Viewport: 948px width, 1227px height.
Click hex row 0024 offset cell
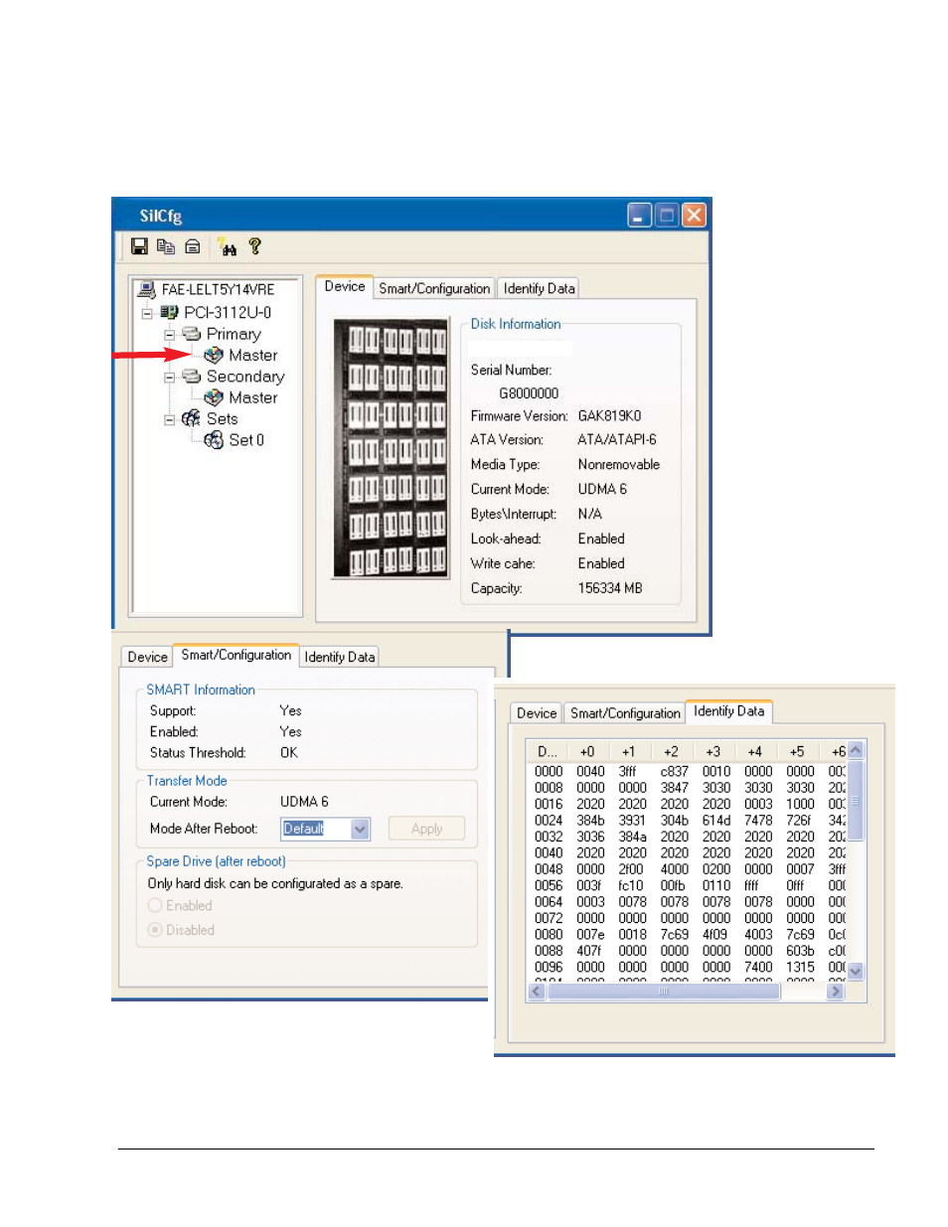coord(549,821)
